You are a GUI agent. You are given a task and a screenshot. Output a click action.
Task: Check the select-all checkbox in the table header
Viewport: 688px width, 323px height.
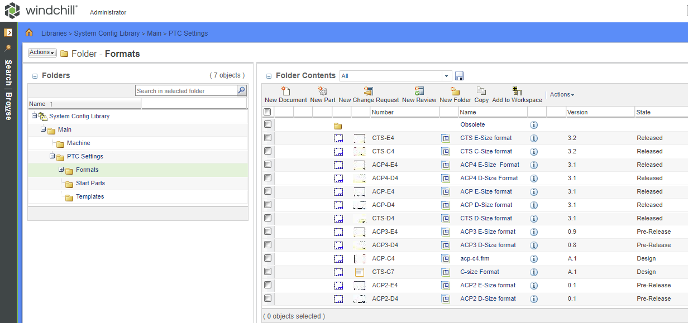point(267,112)
